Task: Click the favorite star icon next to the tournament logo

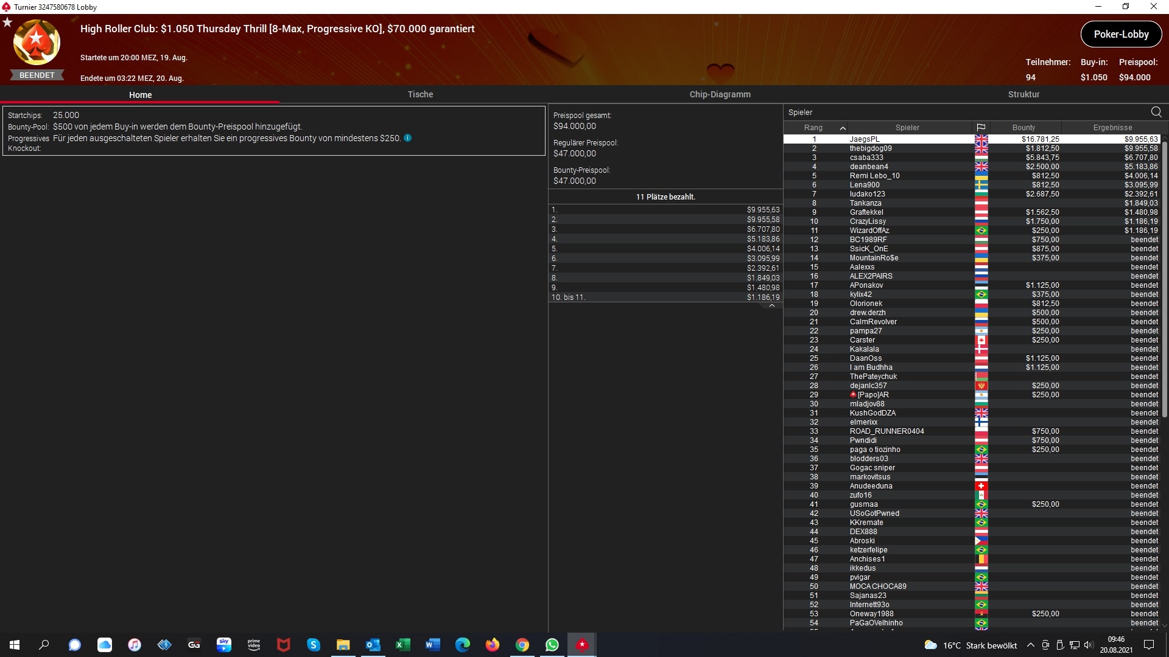Action: tap(7, 23)
